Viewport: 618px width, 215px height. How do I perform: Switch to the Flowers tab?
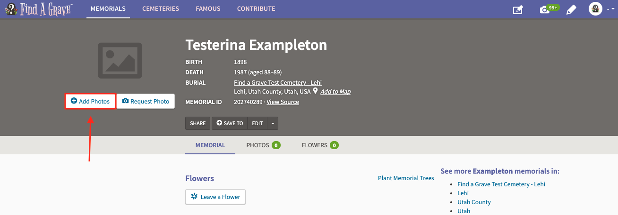[x=320, y=145]
